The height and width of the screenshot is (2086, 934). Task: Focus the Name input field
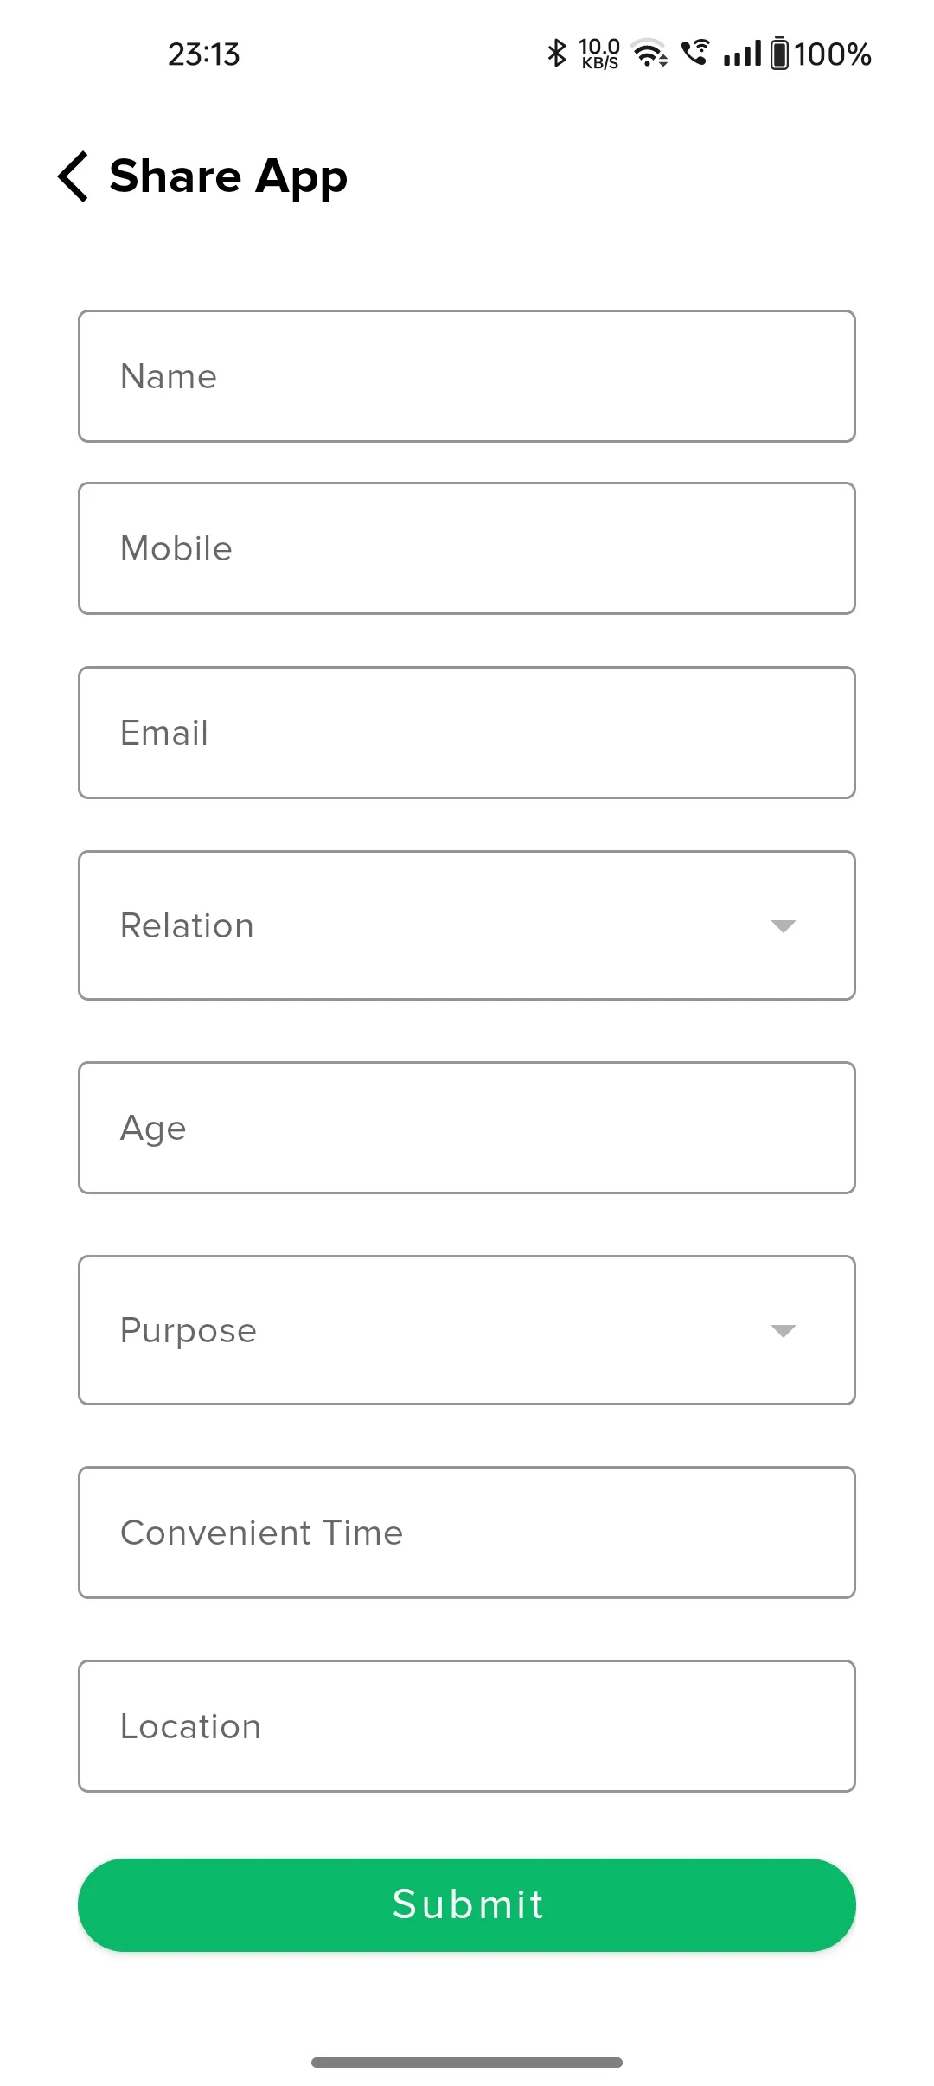click(467, 376)
